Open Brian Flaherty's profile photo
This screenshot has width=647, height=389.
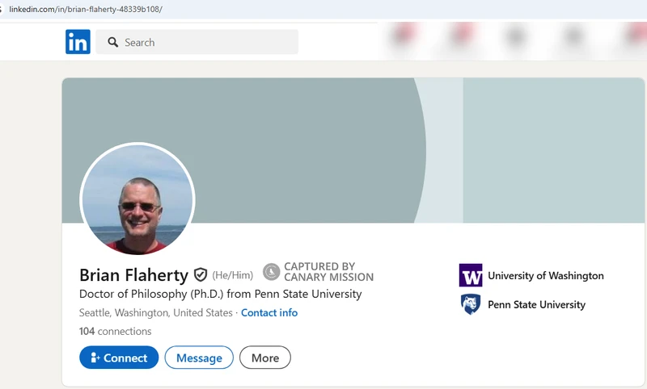[137, 199]
